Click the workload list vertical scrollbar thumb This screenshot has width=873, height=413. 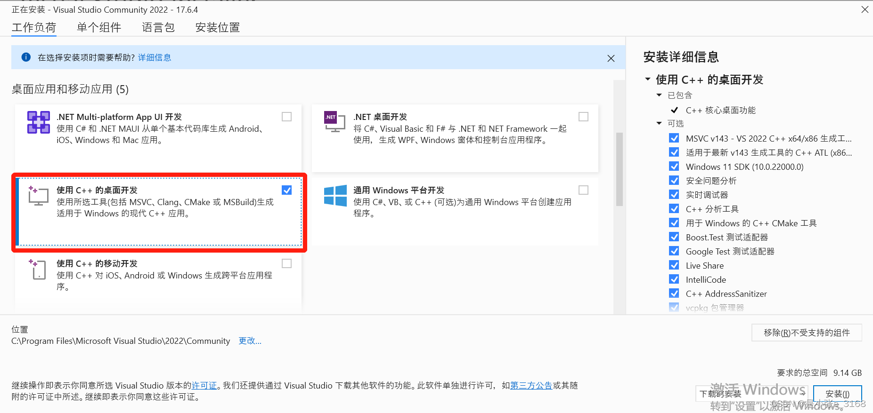click(620, 169)
